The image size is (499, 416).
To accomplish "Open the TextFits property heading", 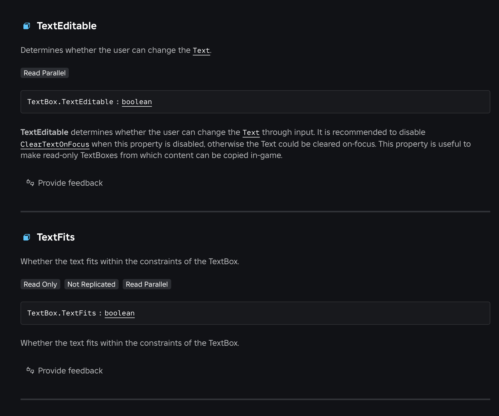I will pyautogui.click(x=56, y=237).
